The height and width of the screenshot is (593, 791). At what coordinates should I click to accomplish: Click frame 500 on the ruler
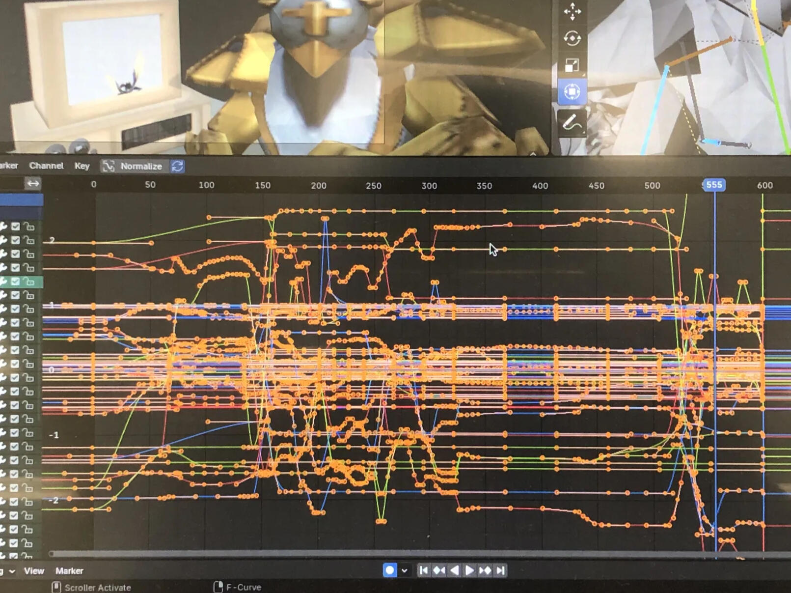click(652, 185)
